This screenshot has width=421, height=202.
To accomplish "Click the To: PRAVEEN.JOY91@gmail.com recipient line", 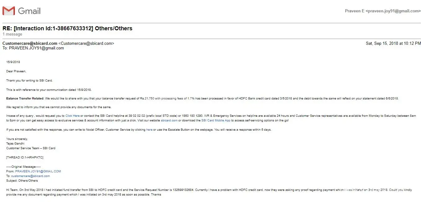I will [x=33, y=48].
